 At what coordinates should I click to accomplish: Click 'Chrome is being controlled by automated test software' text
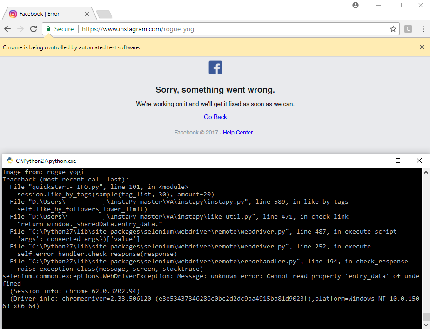pyautogui.click(x=71, y=47)
